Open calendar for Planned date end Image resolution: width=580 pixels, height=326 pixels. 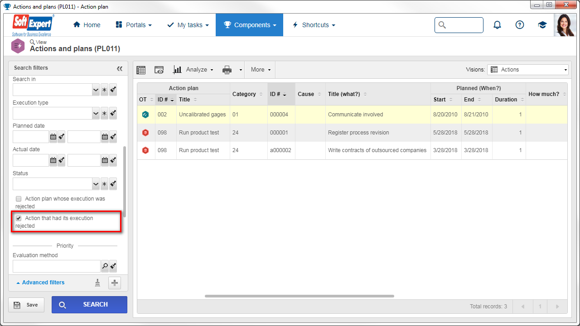[105, 136]
